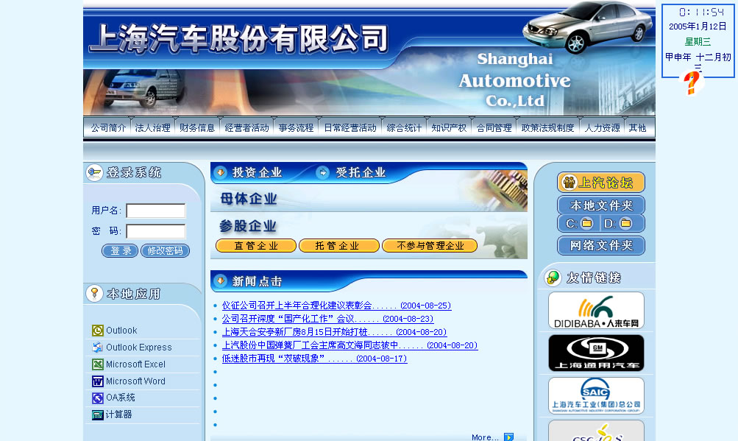The width and height of the screenshot is (738, 441).
Task: Click the 2005年1月12日 date text
Action: [x=698, y=27]
